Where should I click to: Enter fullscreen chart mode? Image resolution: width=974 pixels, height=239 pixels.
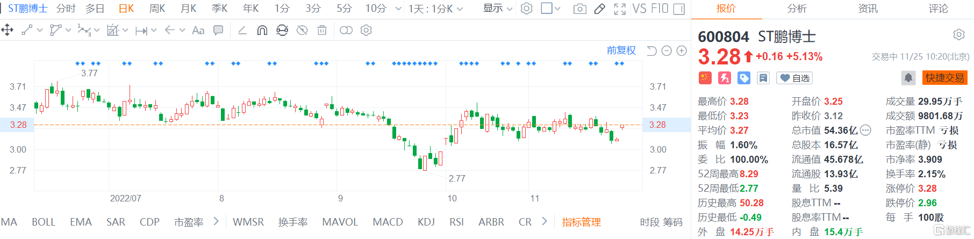pos(620,9)
